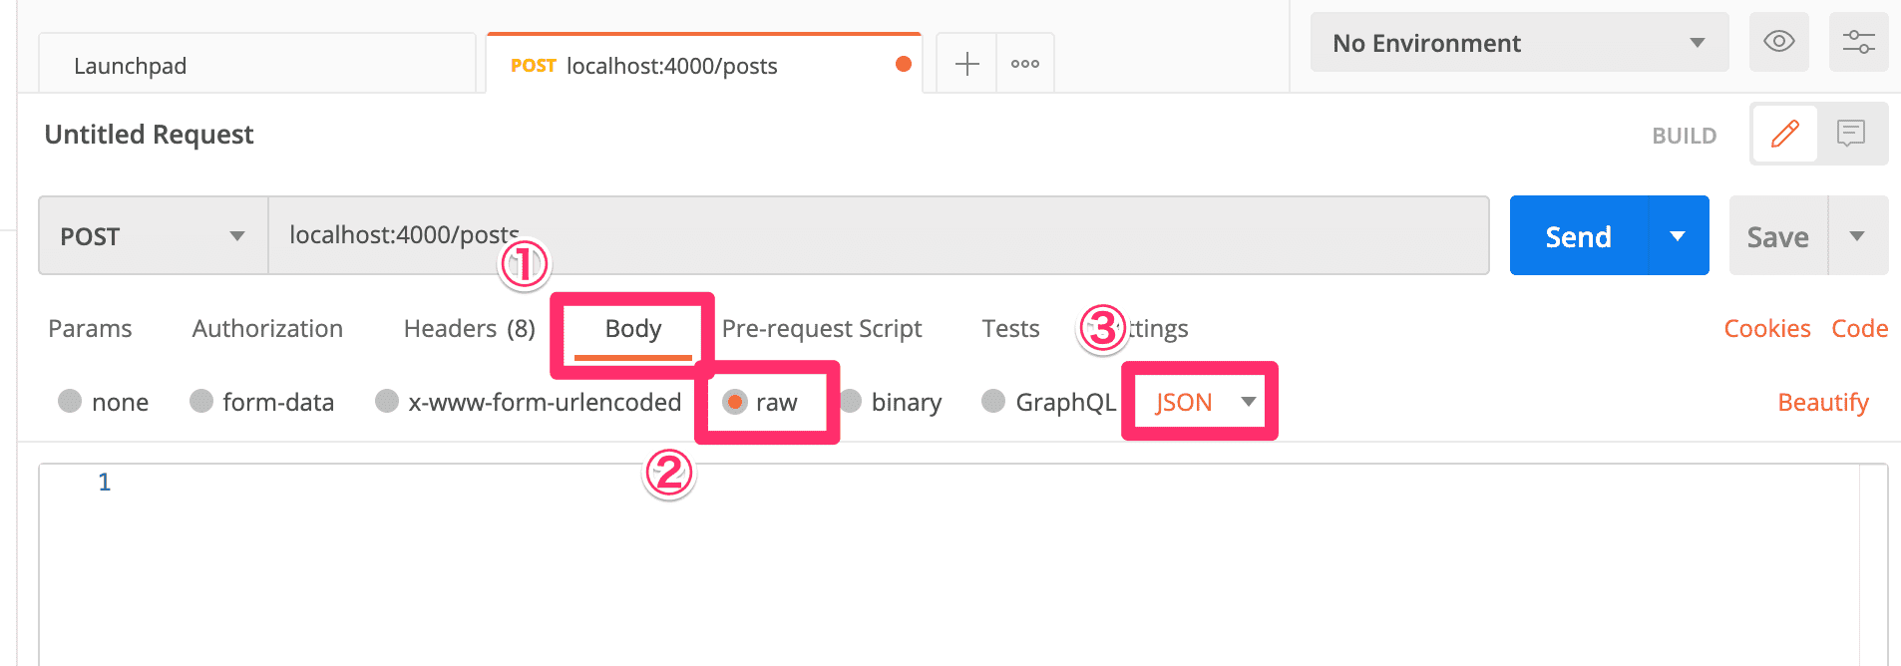Switch to build mode pencil icon

1785,134
